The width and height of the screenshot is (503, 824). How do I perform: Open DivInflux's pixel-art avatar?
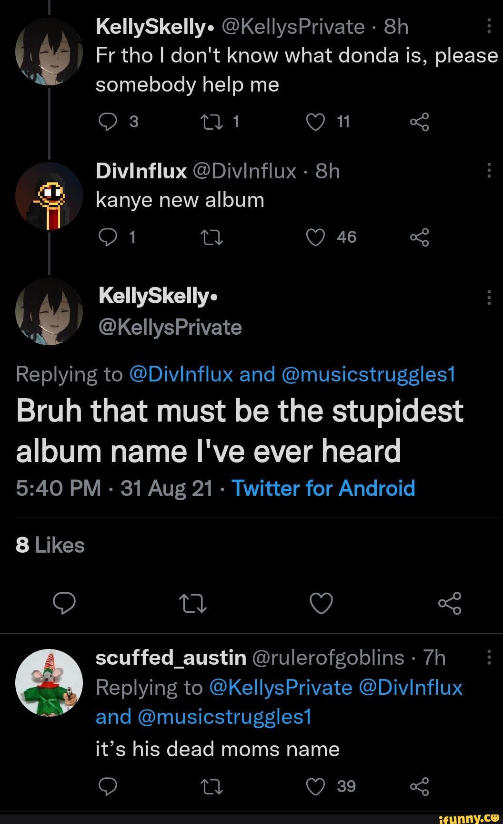coord(49,196)
